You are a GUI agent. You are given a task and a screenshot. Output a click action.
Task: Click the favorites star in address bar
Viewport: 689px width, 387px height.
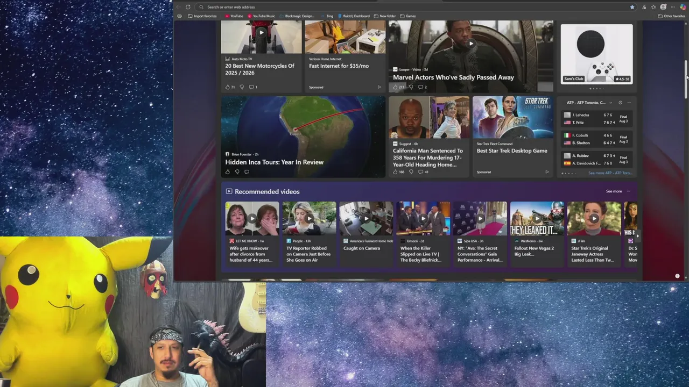[x=632, y=7]
